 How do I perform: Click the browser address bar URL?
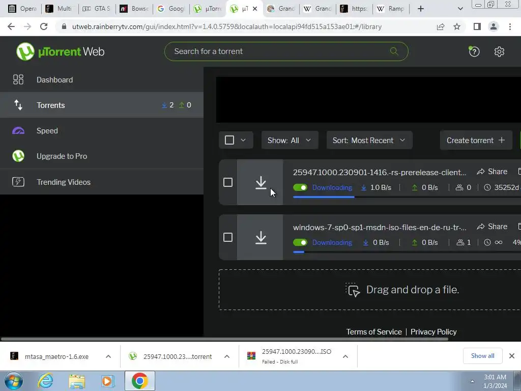(x=226, y=26)
